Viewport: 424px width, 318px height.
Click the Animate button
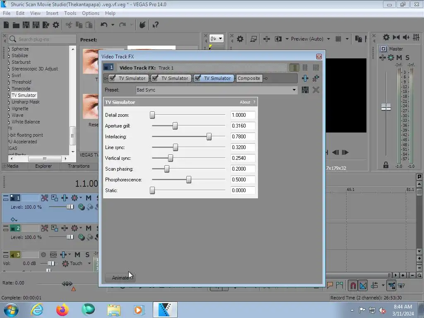click(120, 278)
